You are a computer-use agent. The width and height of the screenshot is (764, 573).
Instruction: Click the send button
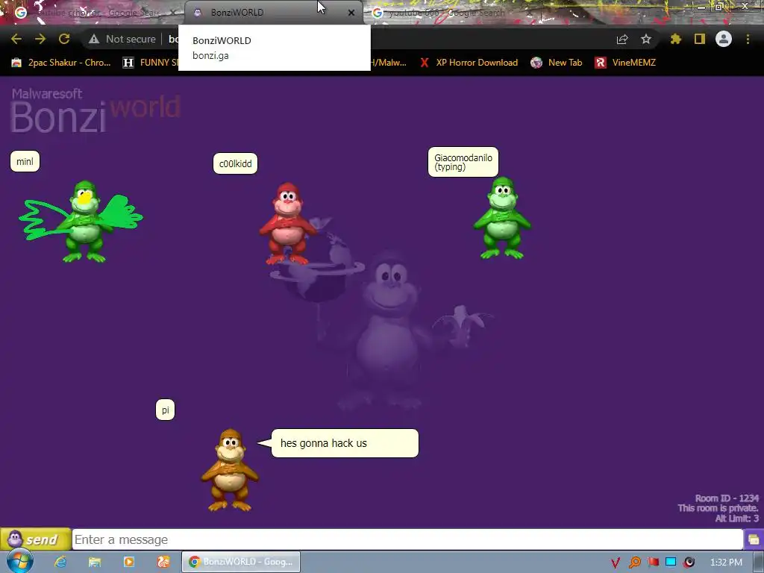(x=36, y=539)
